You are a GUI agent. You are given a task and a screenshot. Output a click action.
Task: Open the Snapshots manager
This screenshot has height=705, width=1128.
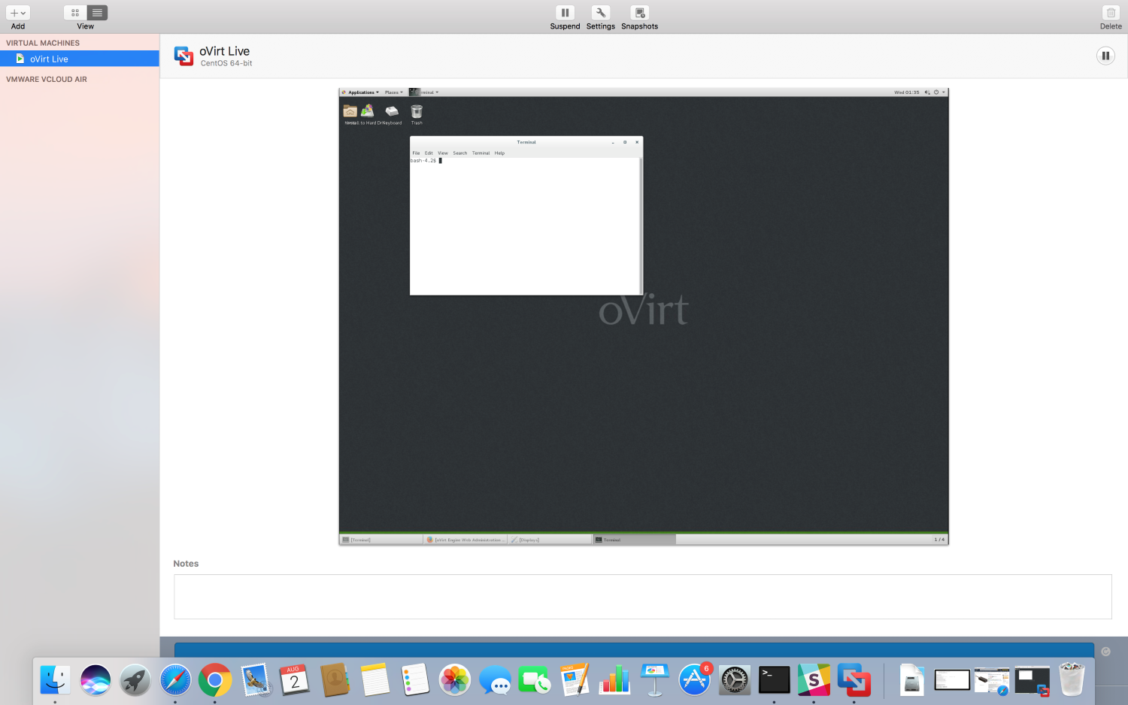click(x=639, y=13)
